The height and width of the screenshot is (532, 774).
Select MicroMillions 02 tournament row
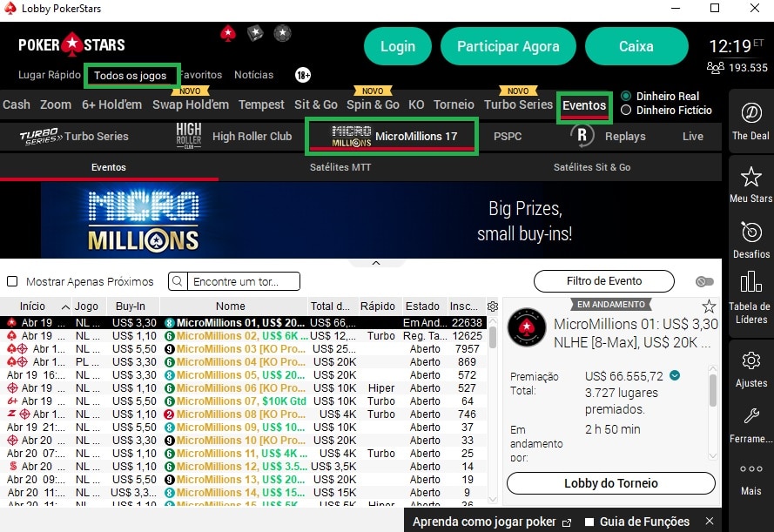coord(244,335)
